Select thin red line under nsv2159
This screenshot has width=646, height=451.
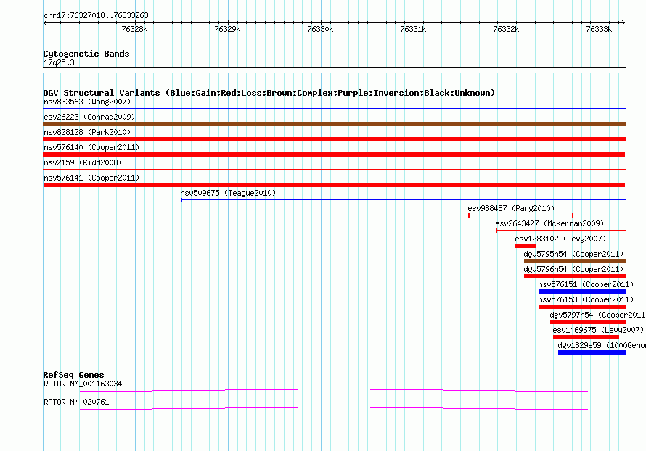tap(334, 170)
